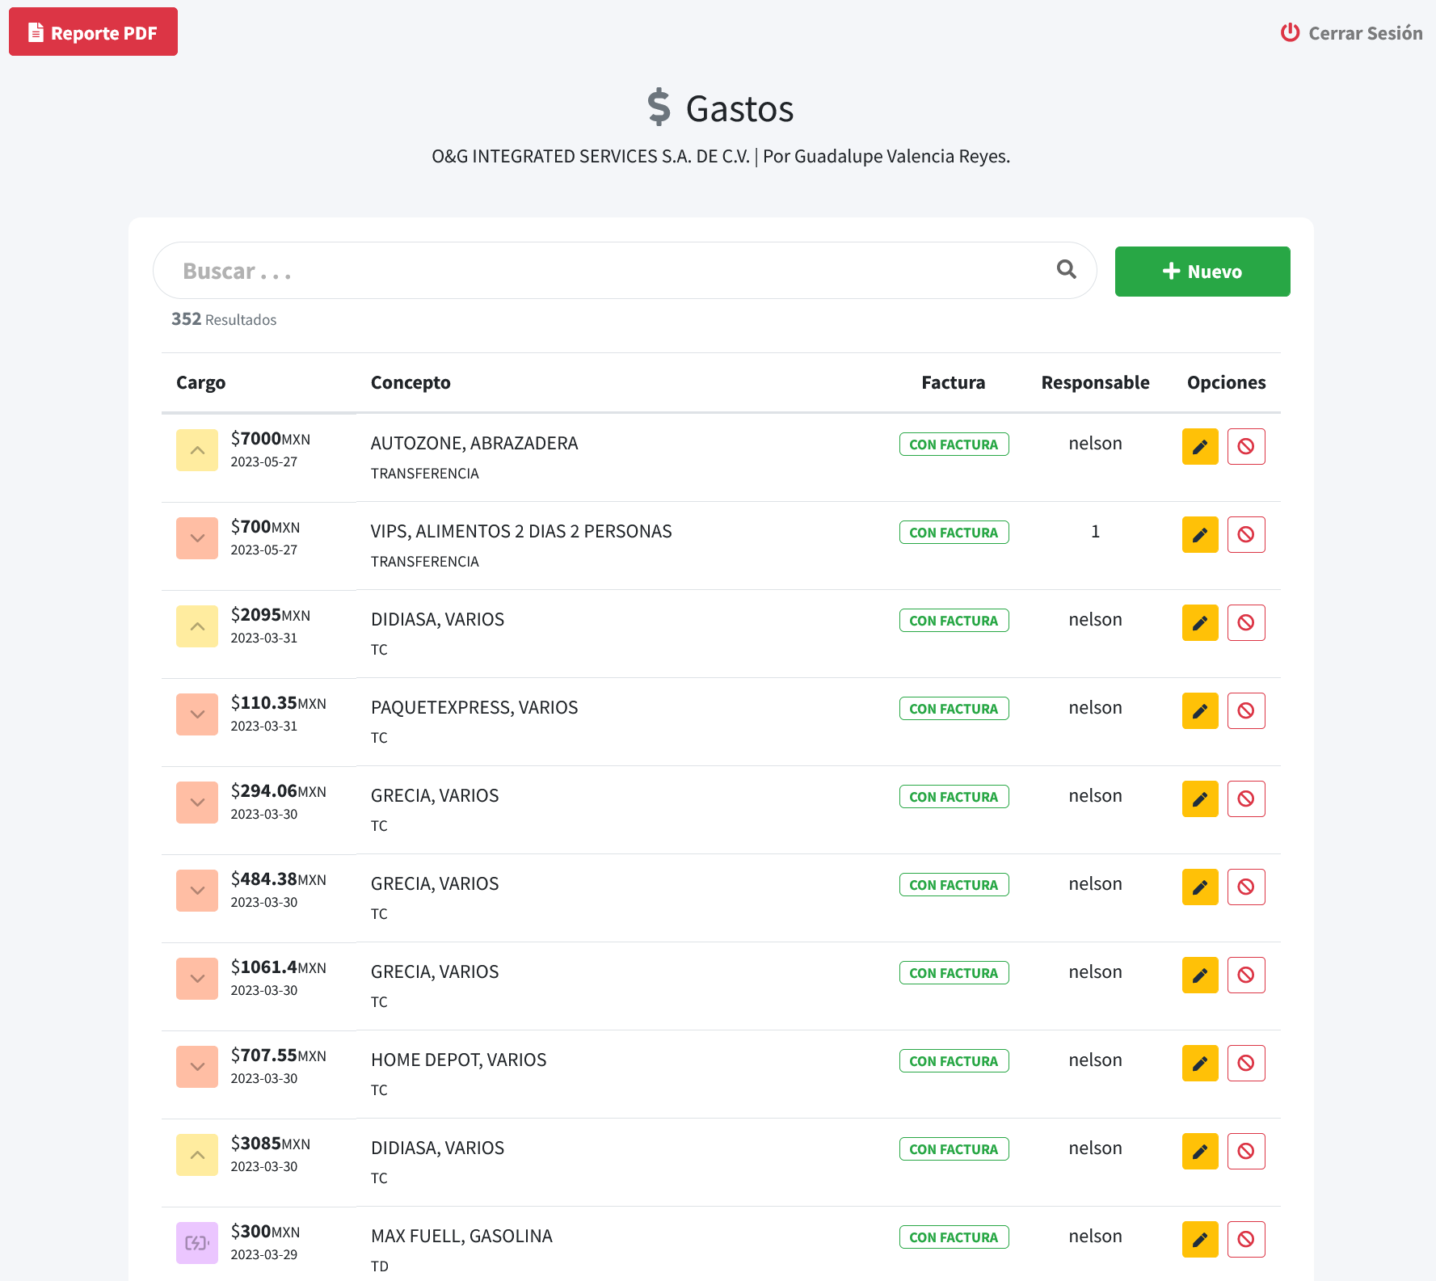1436x1281 pixels.
Task: Generate the Reporte PDF
Action: [x=93, y=32]
